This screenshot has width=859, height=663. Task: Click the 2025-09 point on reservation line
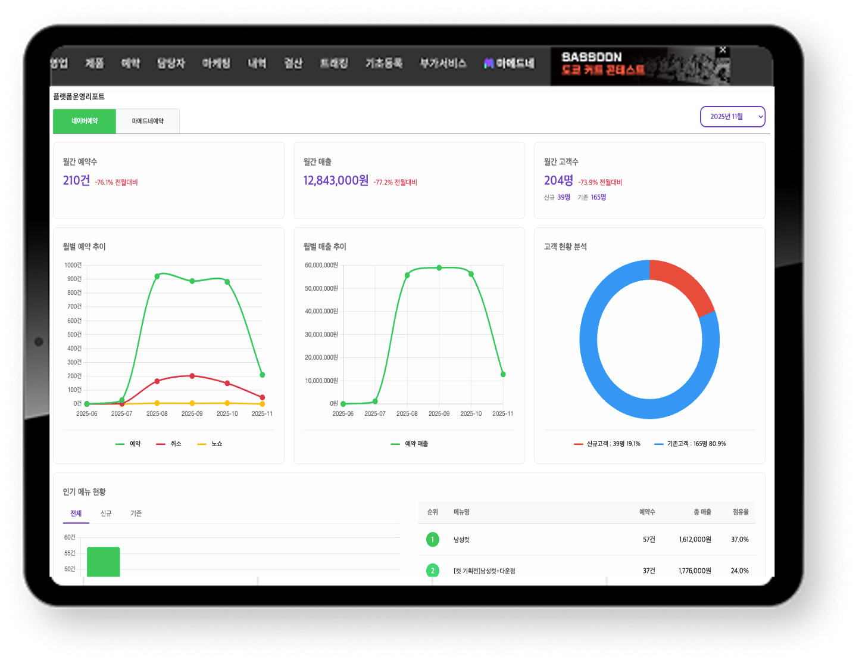click(x=192, y=281)
